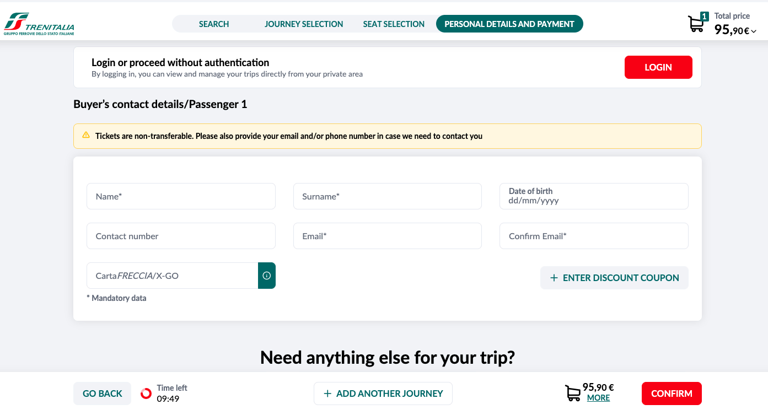Viewport: 768px width, 415px height.
Task: Open the shopping cart in the header
Action: tap(696, 24)
